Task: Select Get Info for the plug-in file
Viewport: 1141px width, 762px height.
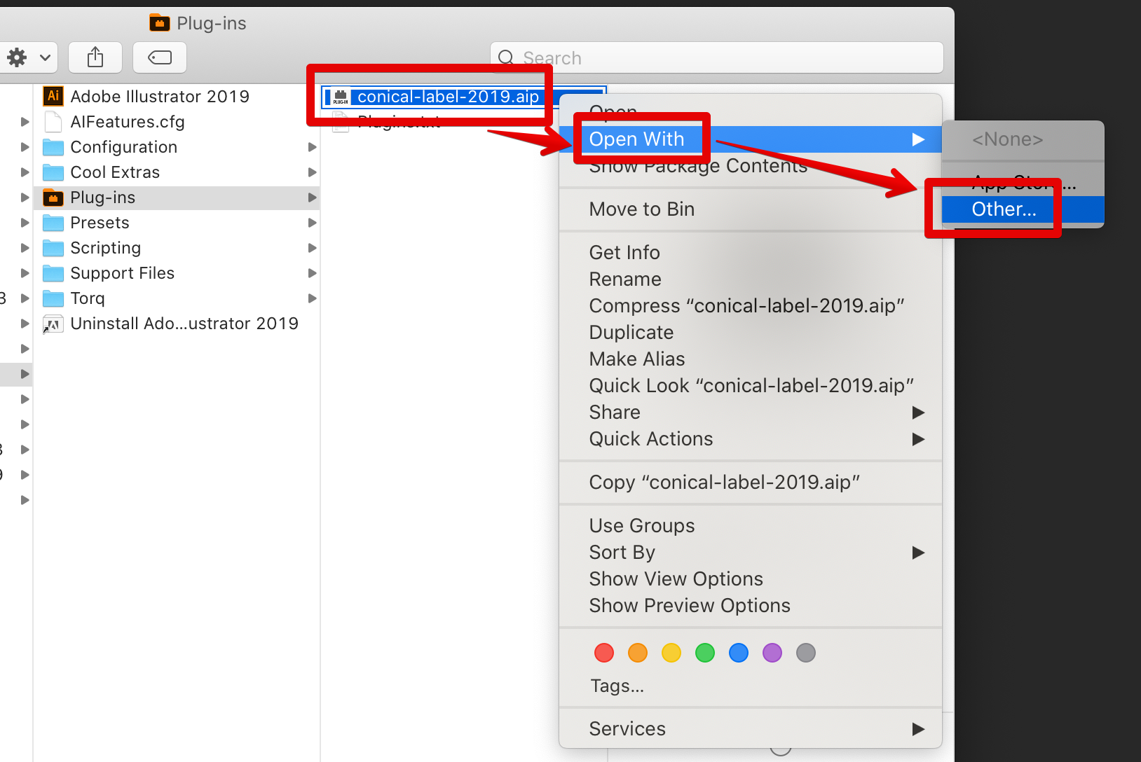Action: click(x=624, y=252)
